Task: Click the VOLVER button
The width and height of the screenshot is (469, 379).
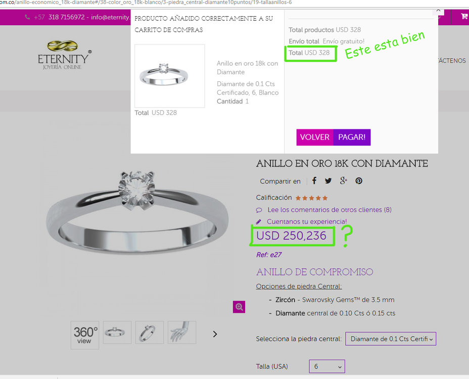Action: (x=315, y=137)
